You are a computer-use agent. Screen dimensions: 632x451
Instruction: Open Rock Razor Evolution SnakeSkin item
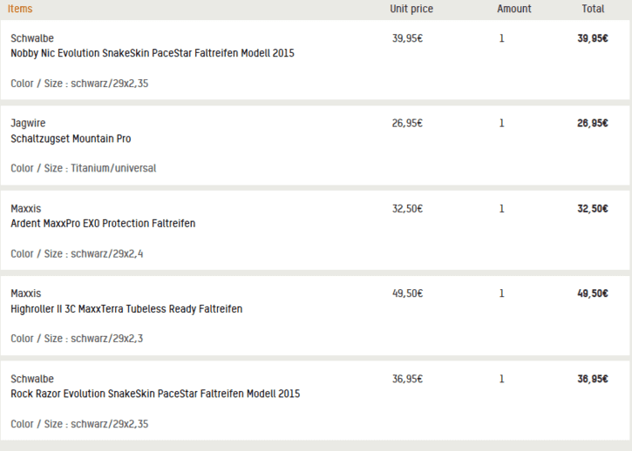click(155, 394)
